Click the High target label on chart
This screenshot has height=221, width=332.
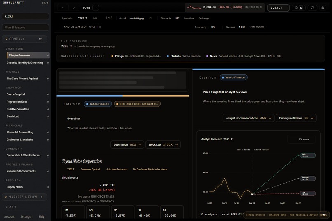[x=307, y=155]
